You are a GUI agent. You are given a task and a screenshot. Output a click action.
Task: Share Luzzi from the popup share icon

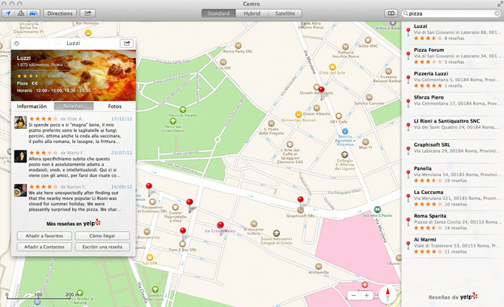pos(127,44)
